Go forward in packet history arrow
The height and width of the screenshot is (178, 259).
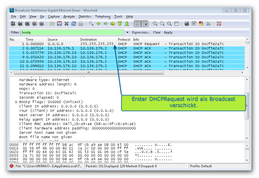(106, 24)
